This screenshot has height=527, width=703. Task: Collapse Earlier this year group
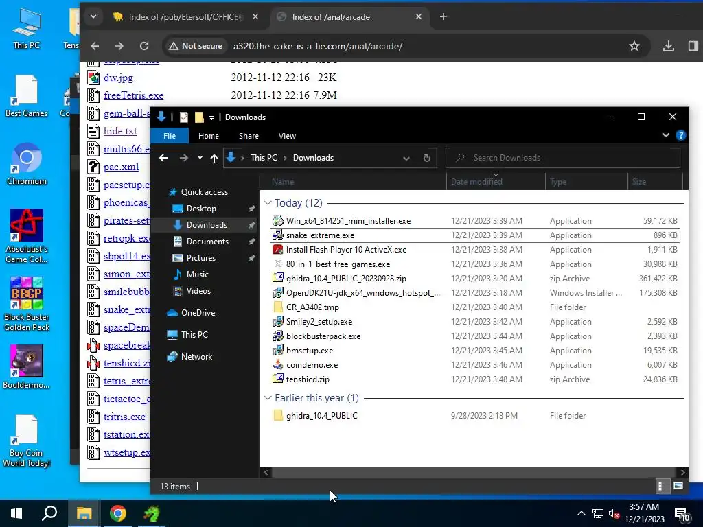(x=268, y=398)
